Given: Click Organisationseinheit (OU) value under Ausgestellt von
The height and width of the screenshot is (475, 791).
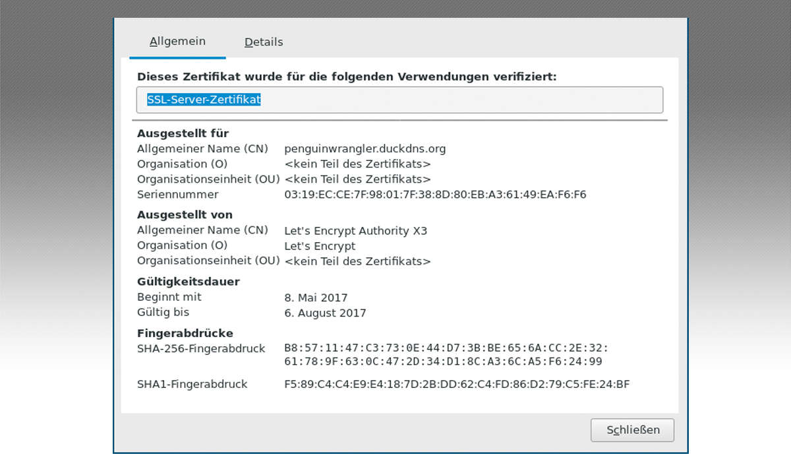Looking at the screenshot, I should (x=357, y=261).
